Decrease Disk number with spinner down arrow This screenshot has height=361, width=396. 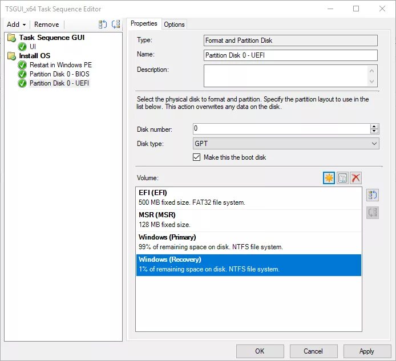[x=374, y=131]
